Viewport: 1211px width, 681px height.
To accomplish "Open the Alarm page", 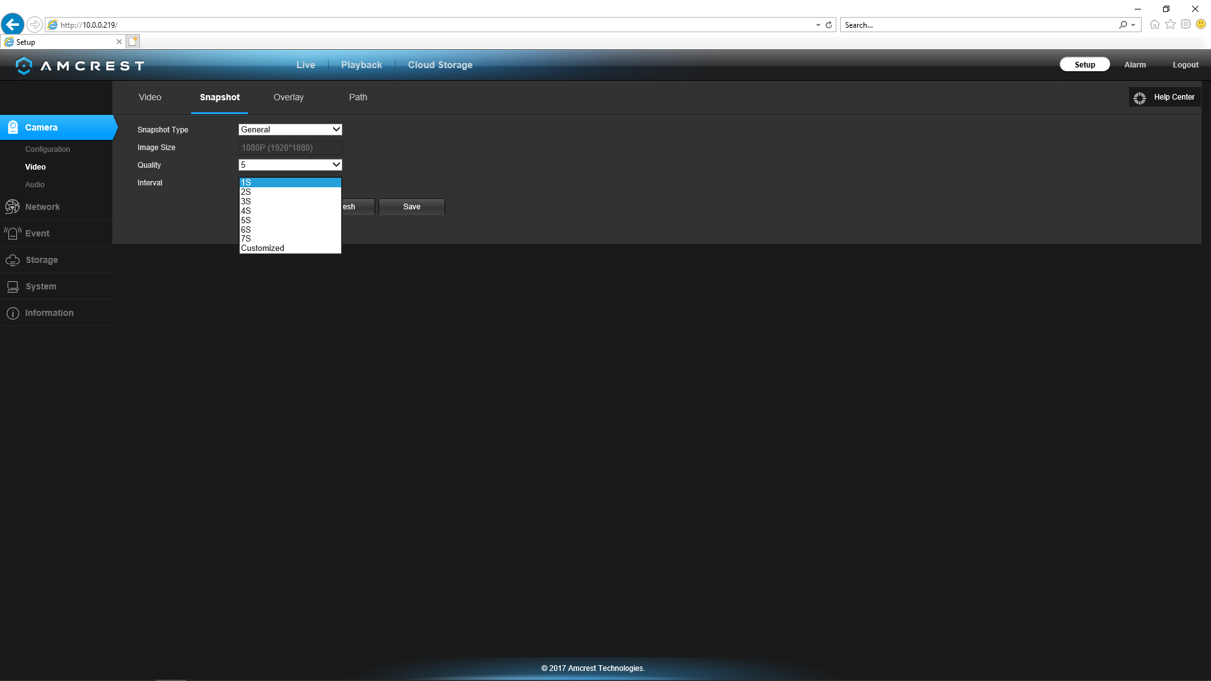I will (x=1135, y=65).
